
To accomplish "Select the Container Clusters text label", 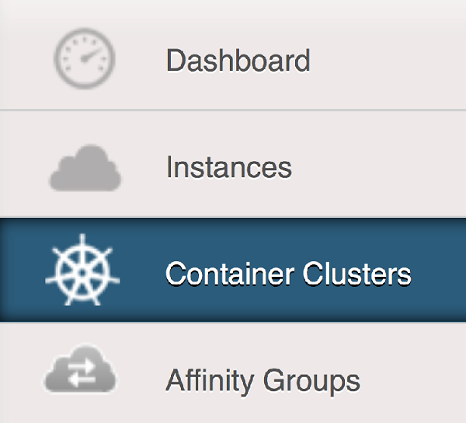I will pos(288,274).
